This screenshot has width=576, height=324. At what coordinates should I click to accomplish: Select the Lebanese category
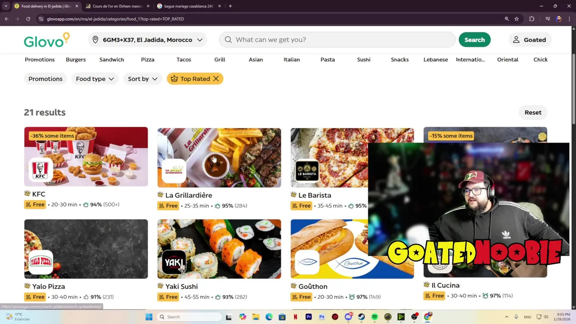click(436, 59)
